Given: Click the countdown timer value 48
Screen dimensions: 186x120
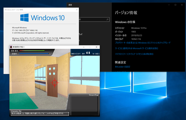Looking at the screenshot, I should pos(88,53).
